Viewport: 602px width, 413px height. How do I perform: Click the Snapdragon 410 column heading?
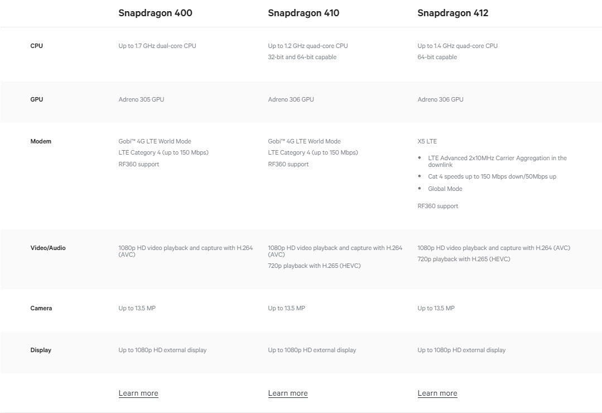(x=304, y=13)
